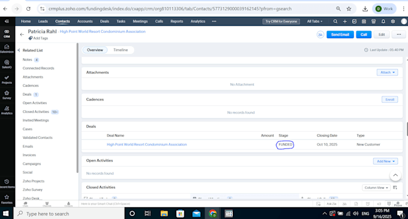
Task: Open CRM setup gear icon
Action: point(393,22)
